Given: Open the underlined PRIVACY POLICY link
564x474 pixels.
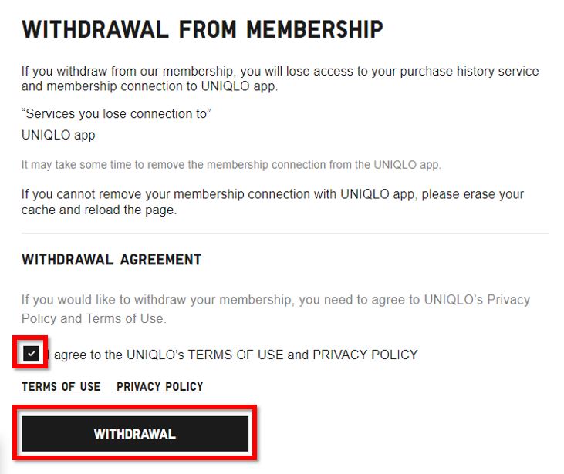Looking at the screenshot, I should (160, 387).
